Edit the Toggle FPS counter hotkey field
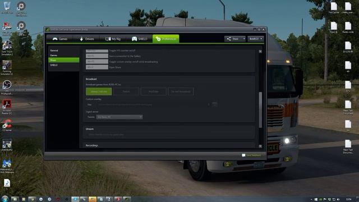Screen dimensions: 359x202 point(97,50)
